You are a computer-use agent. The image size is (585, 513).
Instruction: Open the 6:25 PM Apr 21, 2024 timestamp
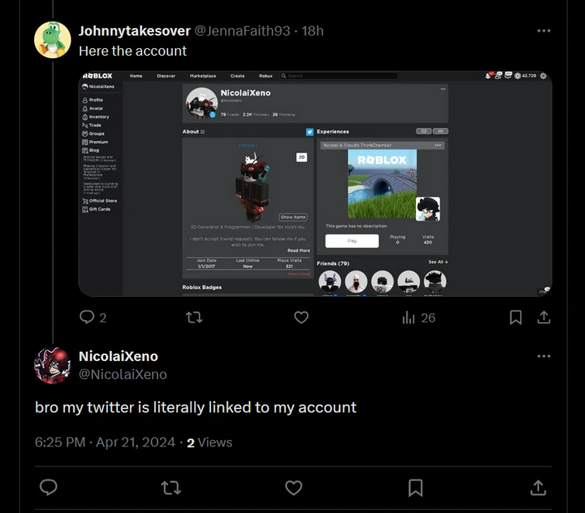click(105, 442)
